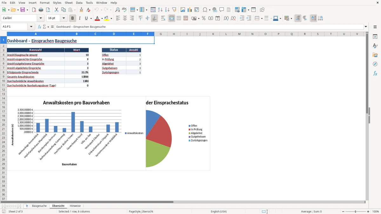Open the Name Box dropdown arrow
This screenshot has width=381, height=214.
tap(31, 27)
